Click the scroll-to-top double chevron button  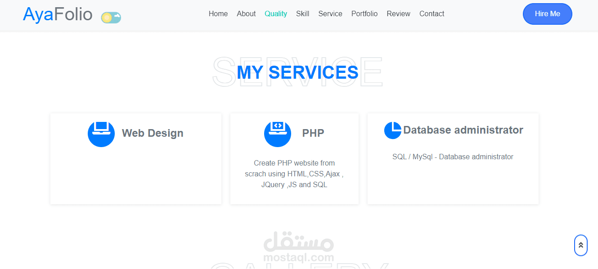581,246
